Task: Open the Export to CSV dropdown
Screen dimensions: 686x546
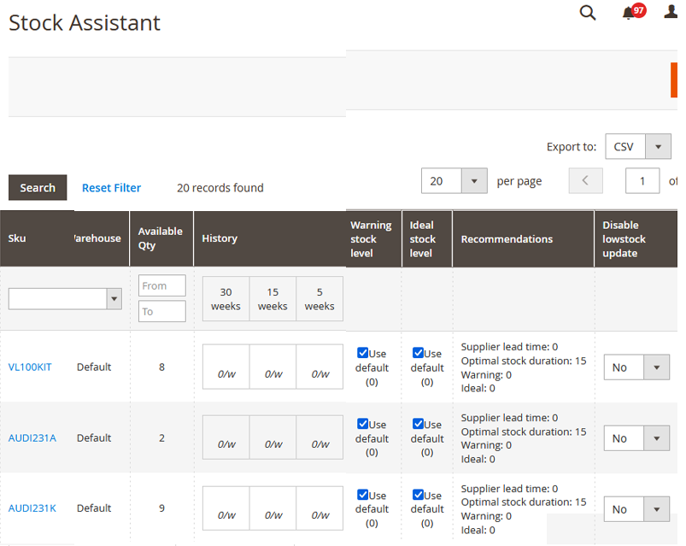Action: (637, 146)
